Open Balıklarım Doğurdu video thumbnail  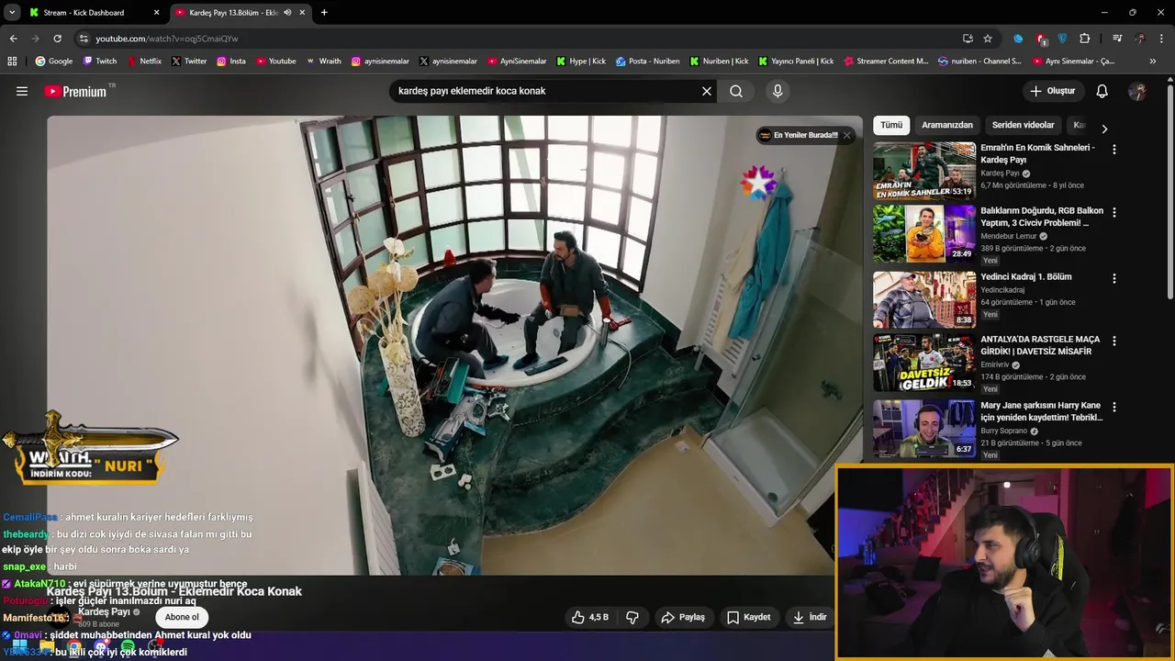924,234
